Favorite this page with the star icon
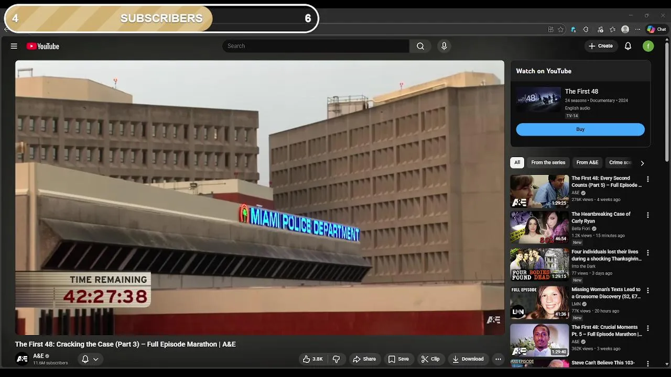The width and height of the screenshot is (671, 377). coord(560,29)
